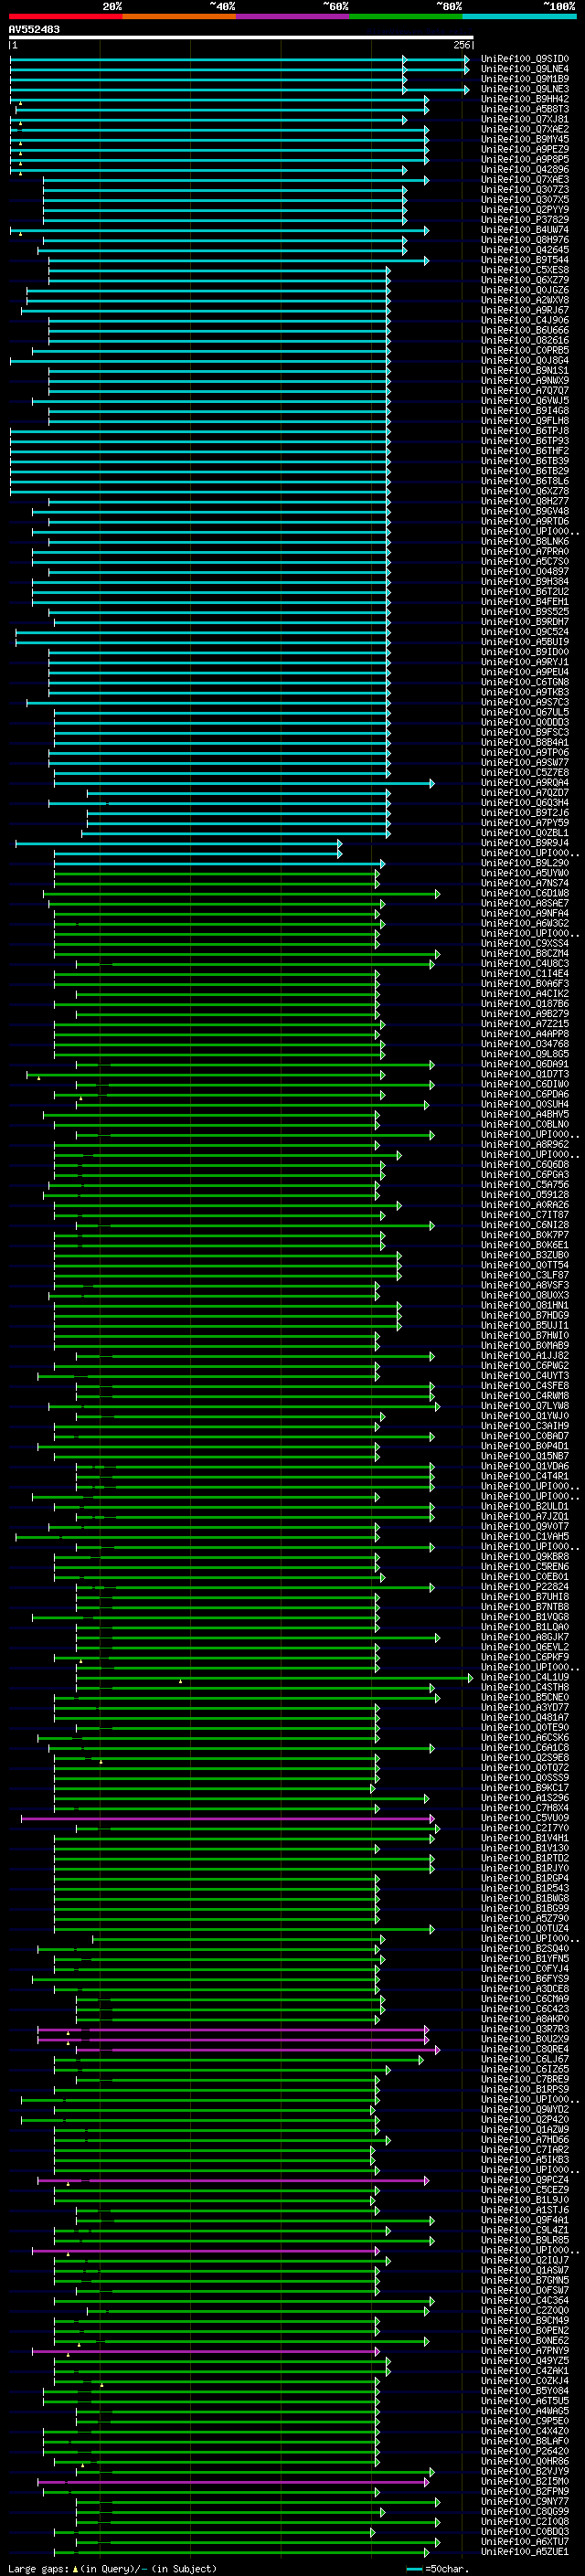Select label UniRef100_C0BDQ3
The height and width of the screenshot is (2576, 585).
pos(525,2531)
